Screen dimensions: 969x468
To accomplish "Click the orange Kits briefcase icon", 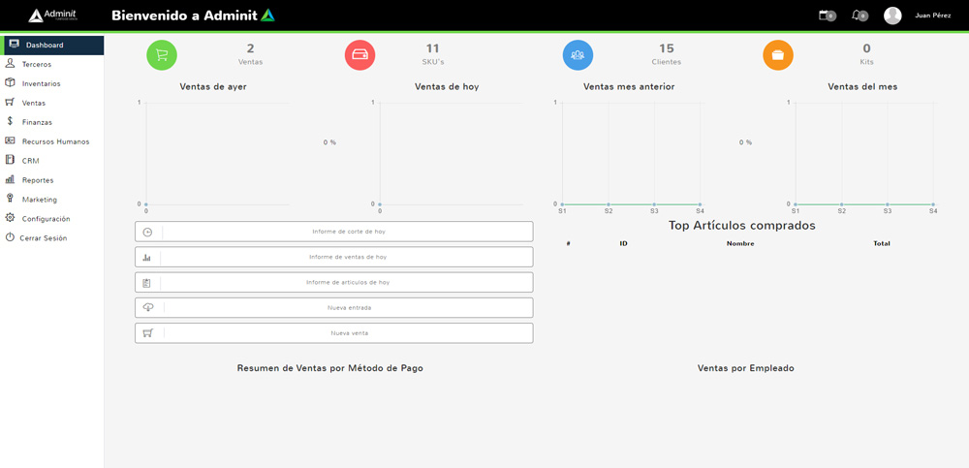I will [777, 55].
